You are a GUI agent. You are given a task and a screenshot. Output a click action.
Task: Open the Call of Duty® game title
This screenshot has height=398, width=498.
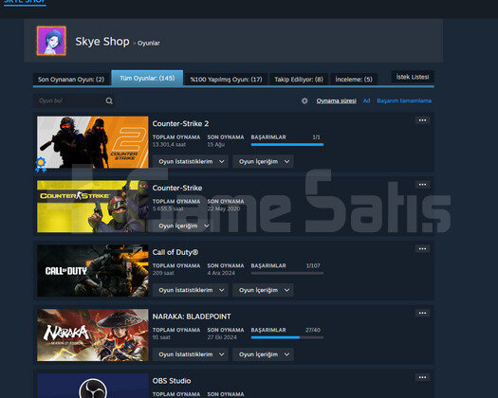(175, 252)
